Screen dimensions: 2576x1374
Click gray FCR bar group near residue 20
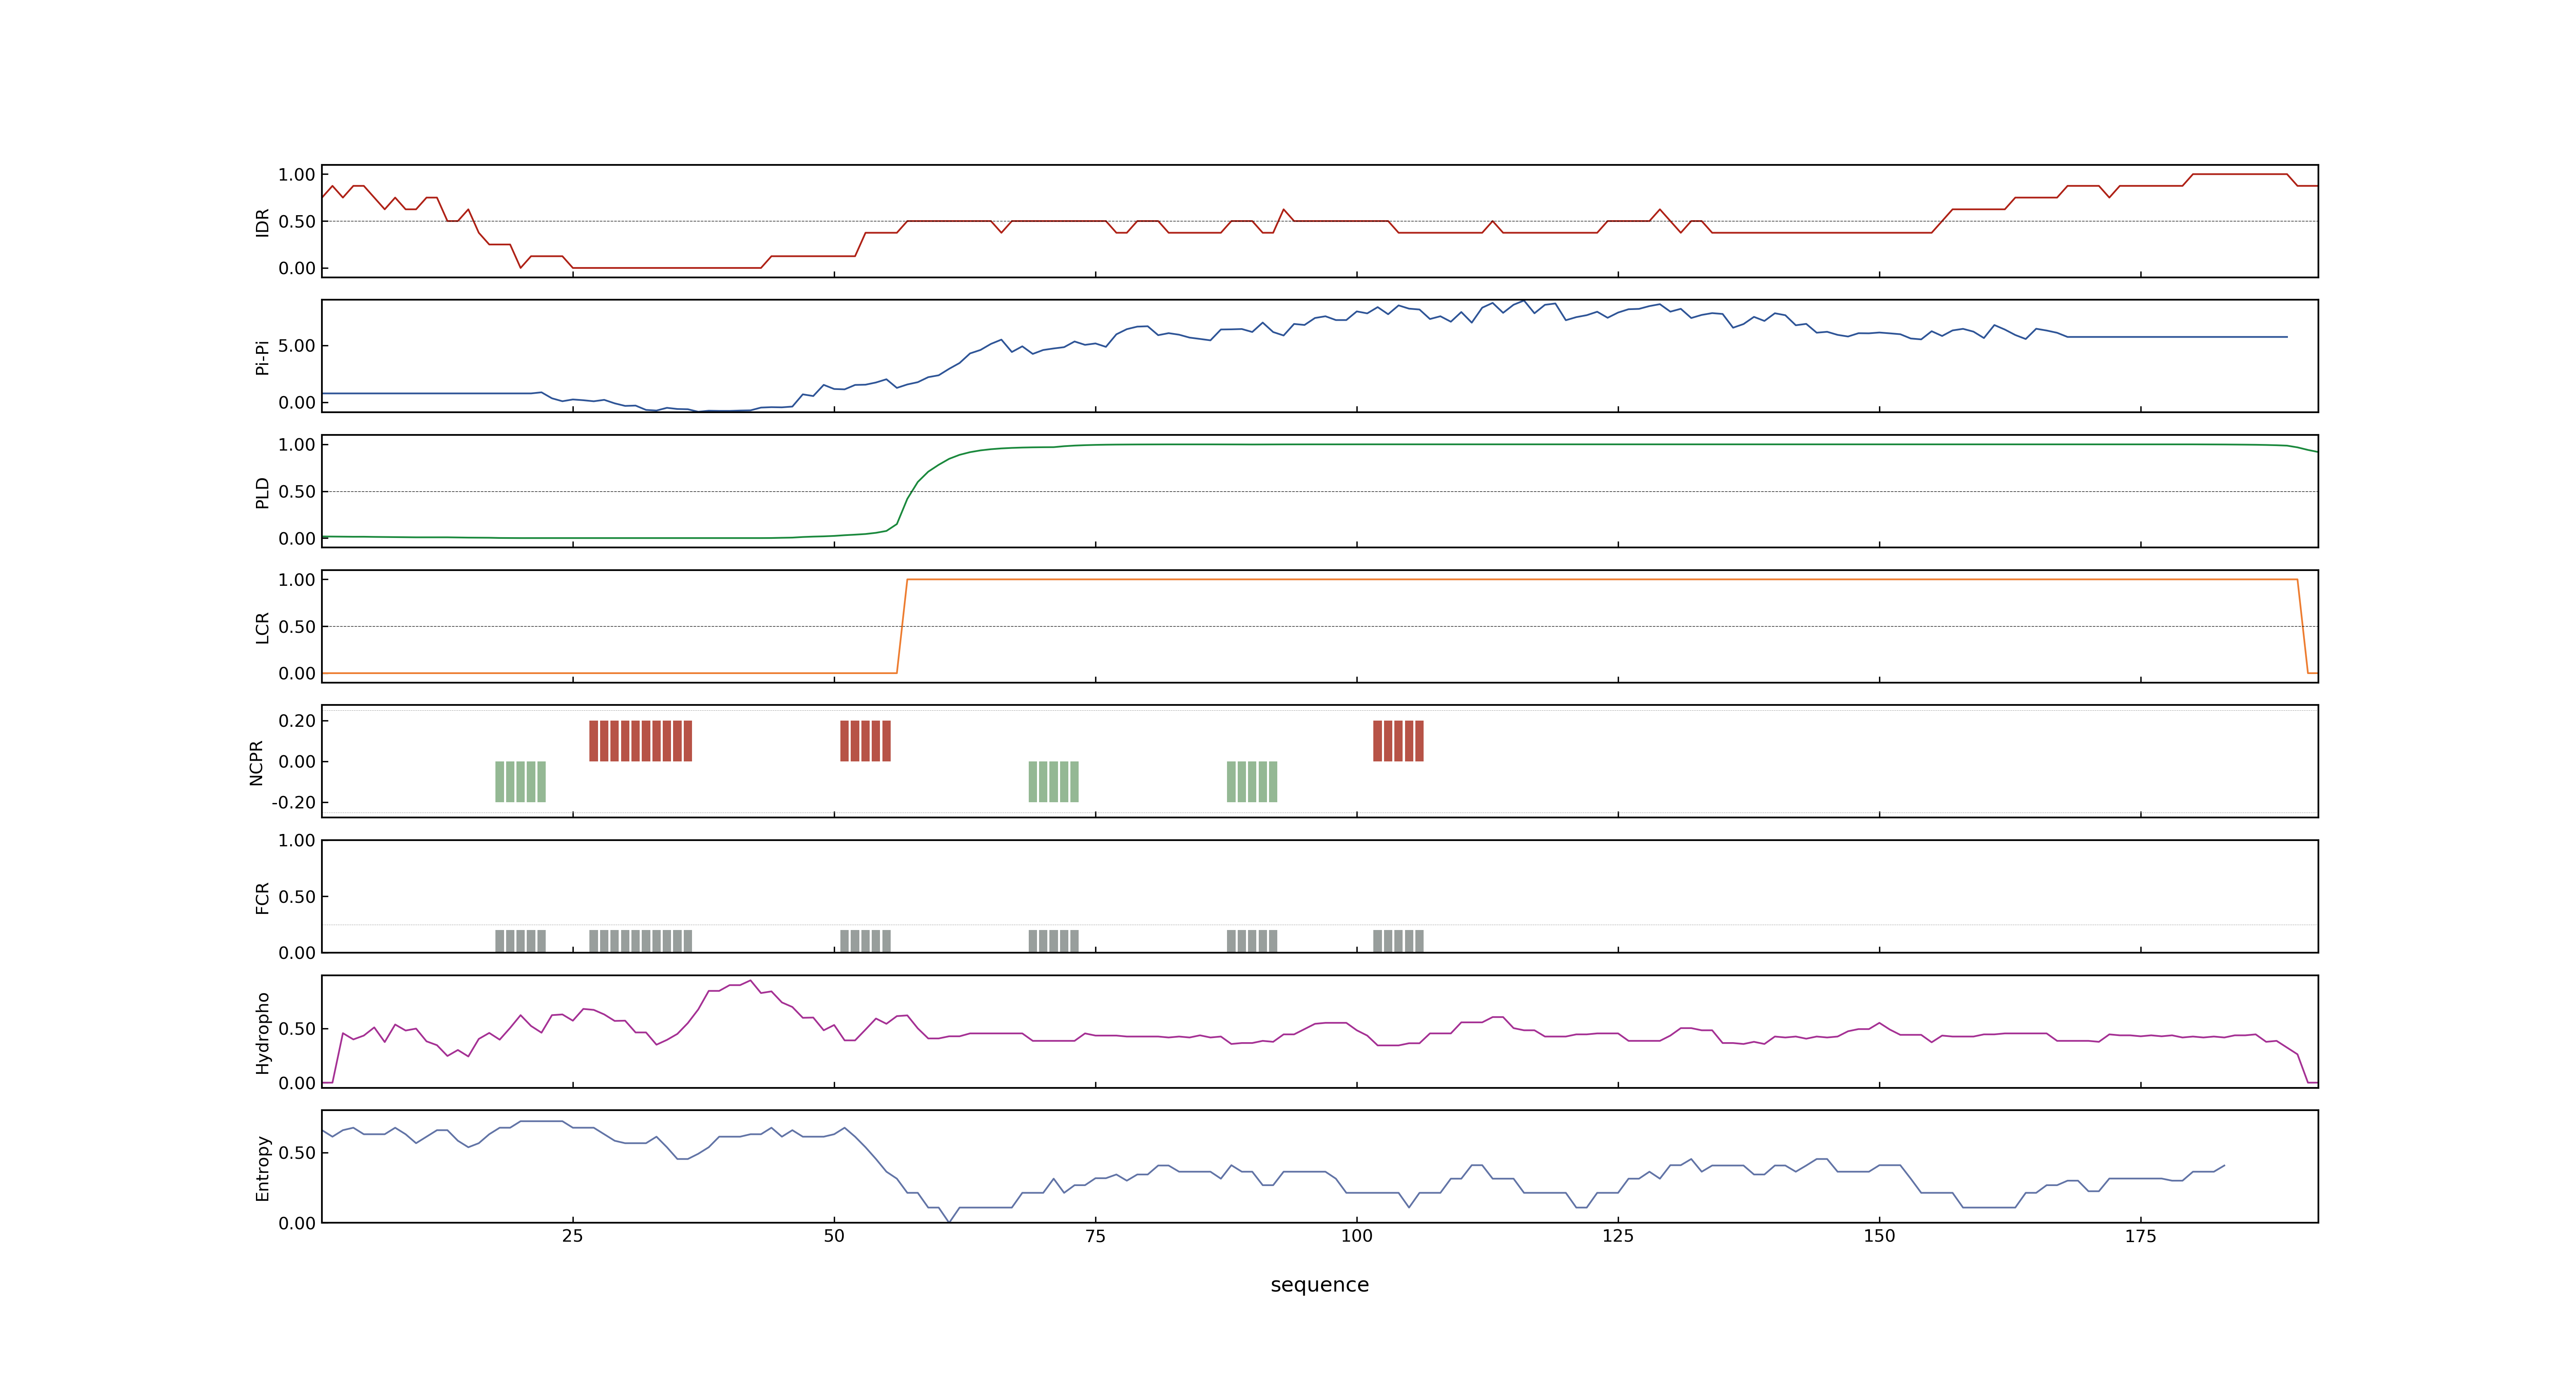click(x=520, y=941)
